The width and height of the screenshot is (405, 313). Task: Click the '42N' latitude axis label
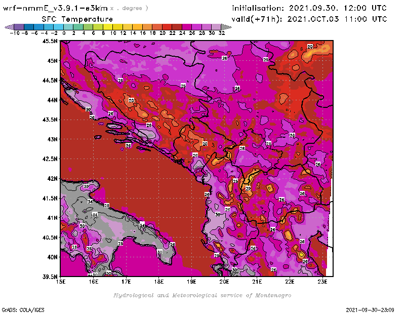click(x=52, y=179)
